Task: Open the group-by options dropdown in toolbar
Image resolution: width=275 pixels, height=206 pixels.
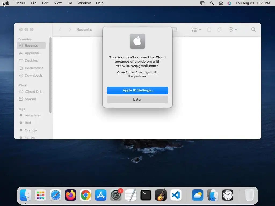Action: tap(196, 30)
